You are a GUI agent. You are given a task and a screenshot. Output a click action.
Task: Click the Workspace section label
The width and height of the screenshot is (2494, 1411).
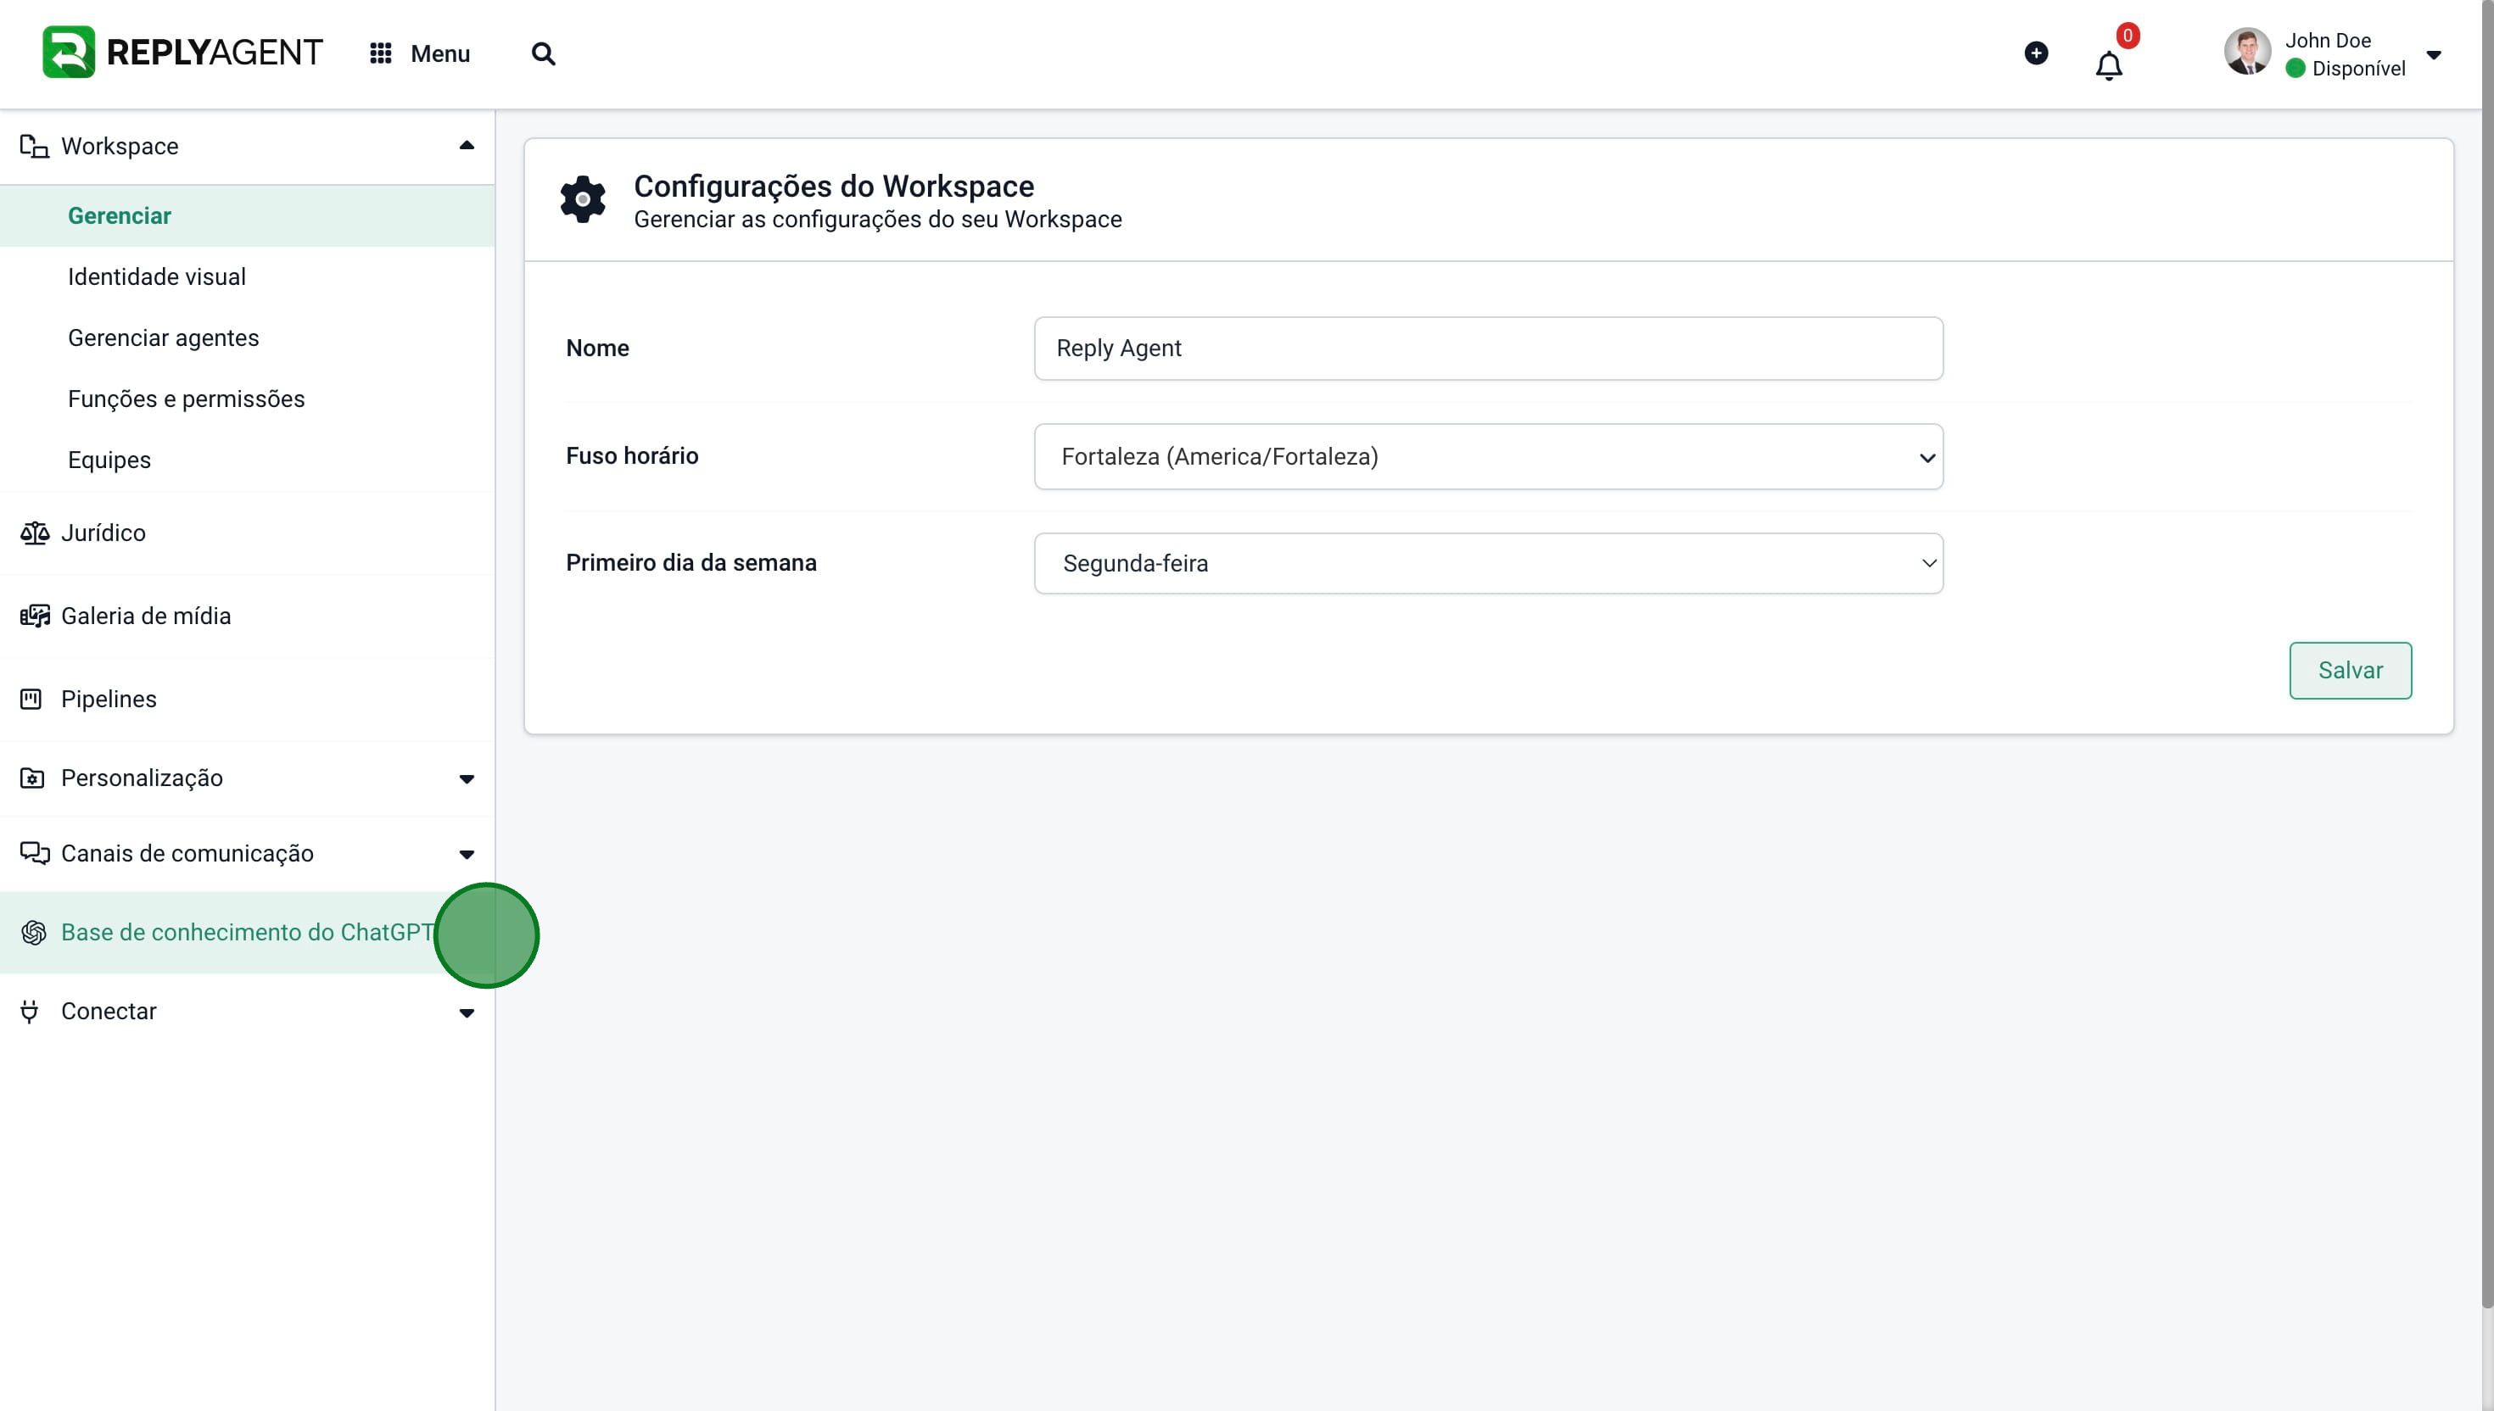point(120,147)
